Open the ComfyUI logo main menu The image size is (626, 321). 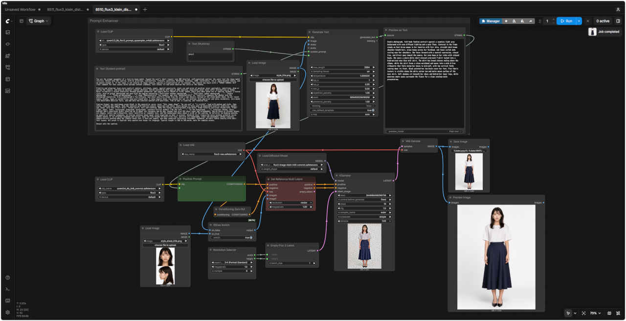(x=8, y=21)
